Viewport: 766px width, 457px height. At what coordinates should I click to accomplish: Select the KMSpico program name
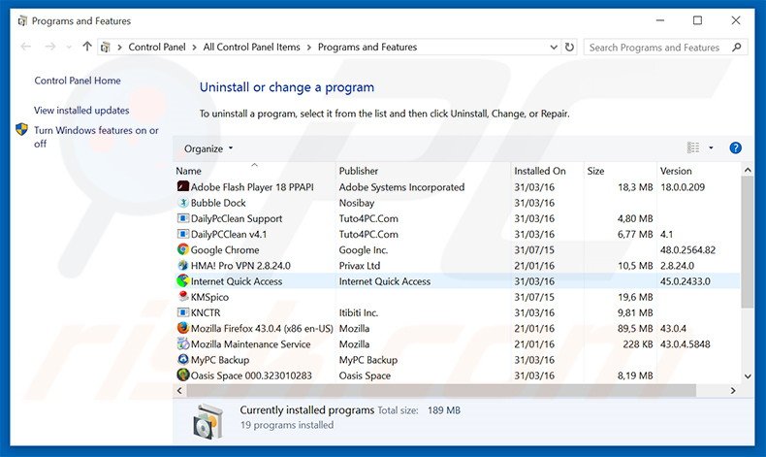[209, 297]
